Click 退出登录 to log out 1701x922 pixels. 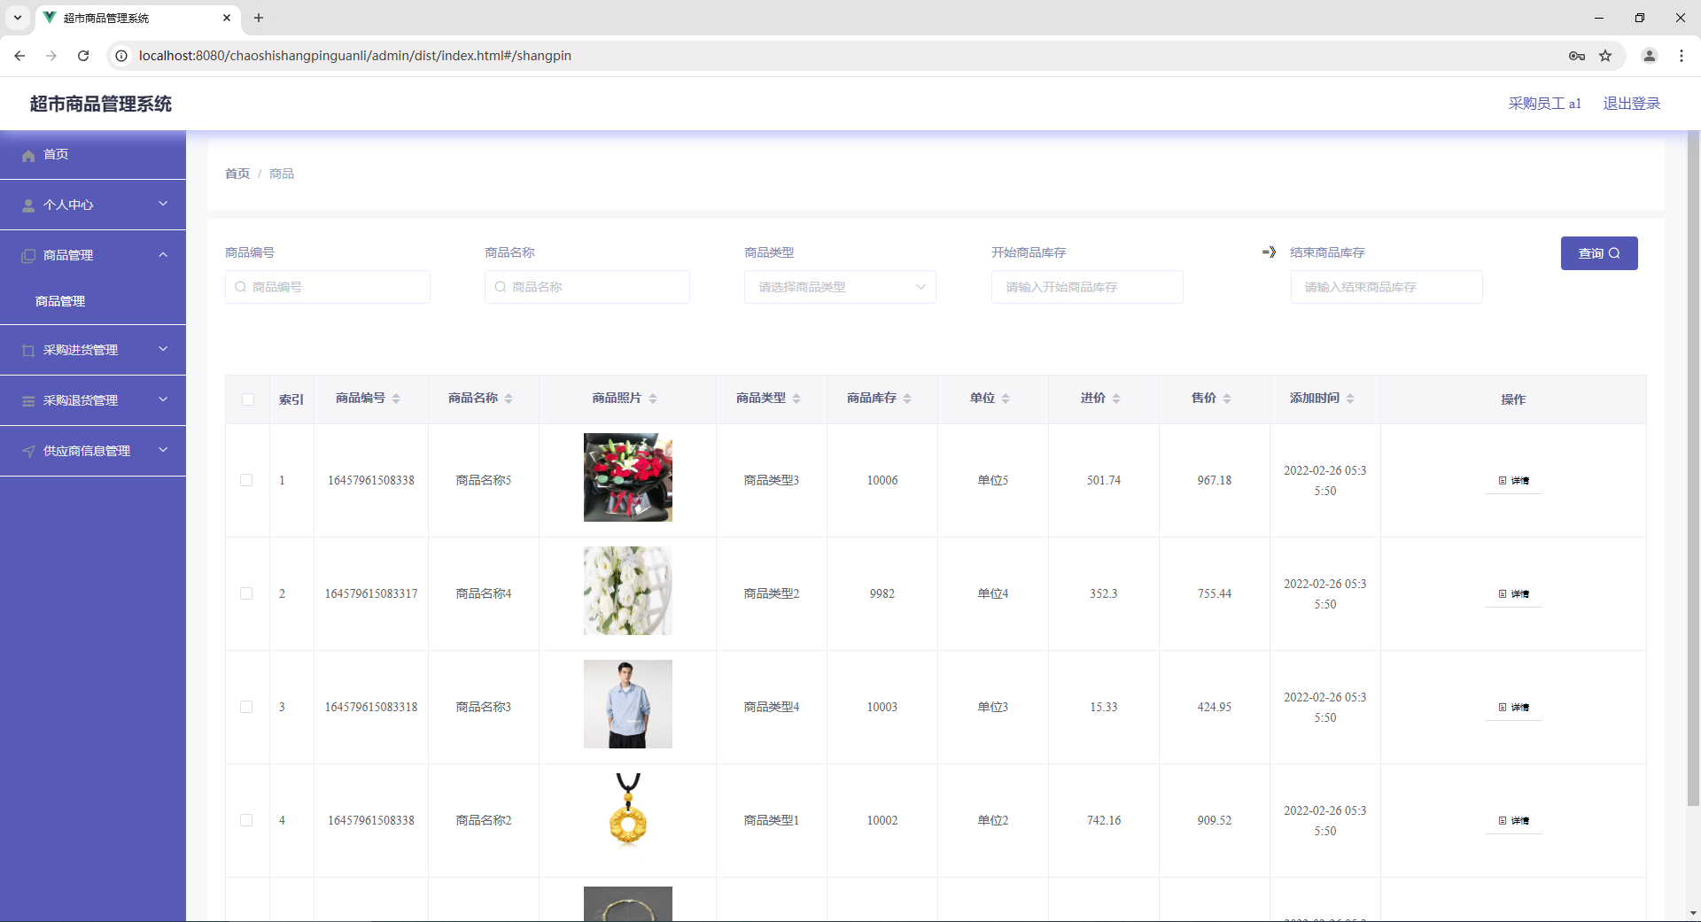(x=1632, y=104)
